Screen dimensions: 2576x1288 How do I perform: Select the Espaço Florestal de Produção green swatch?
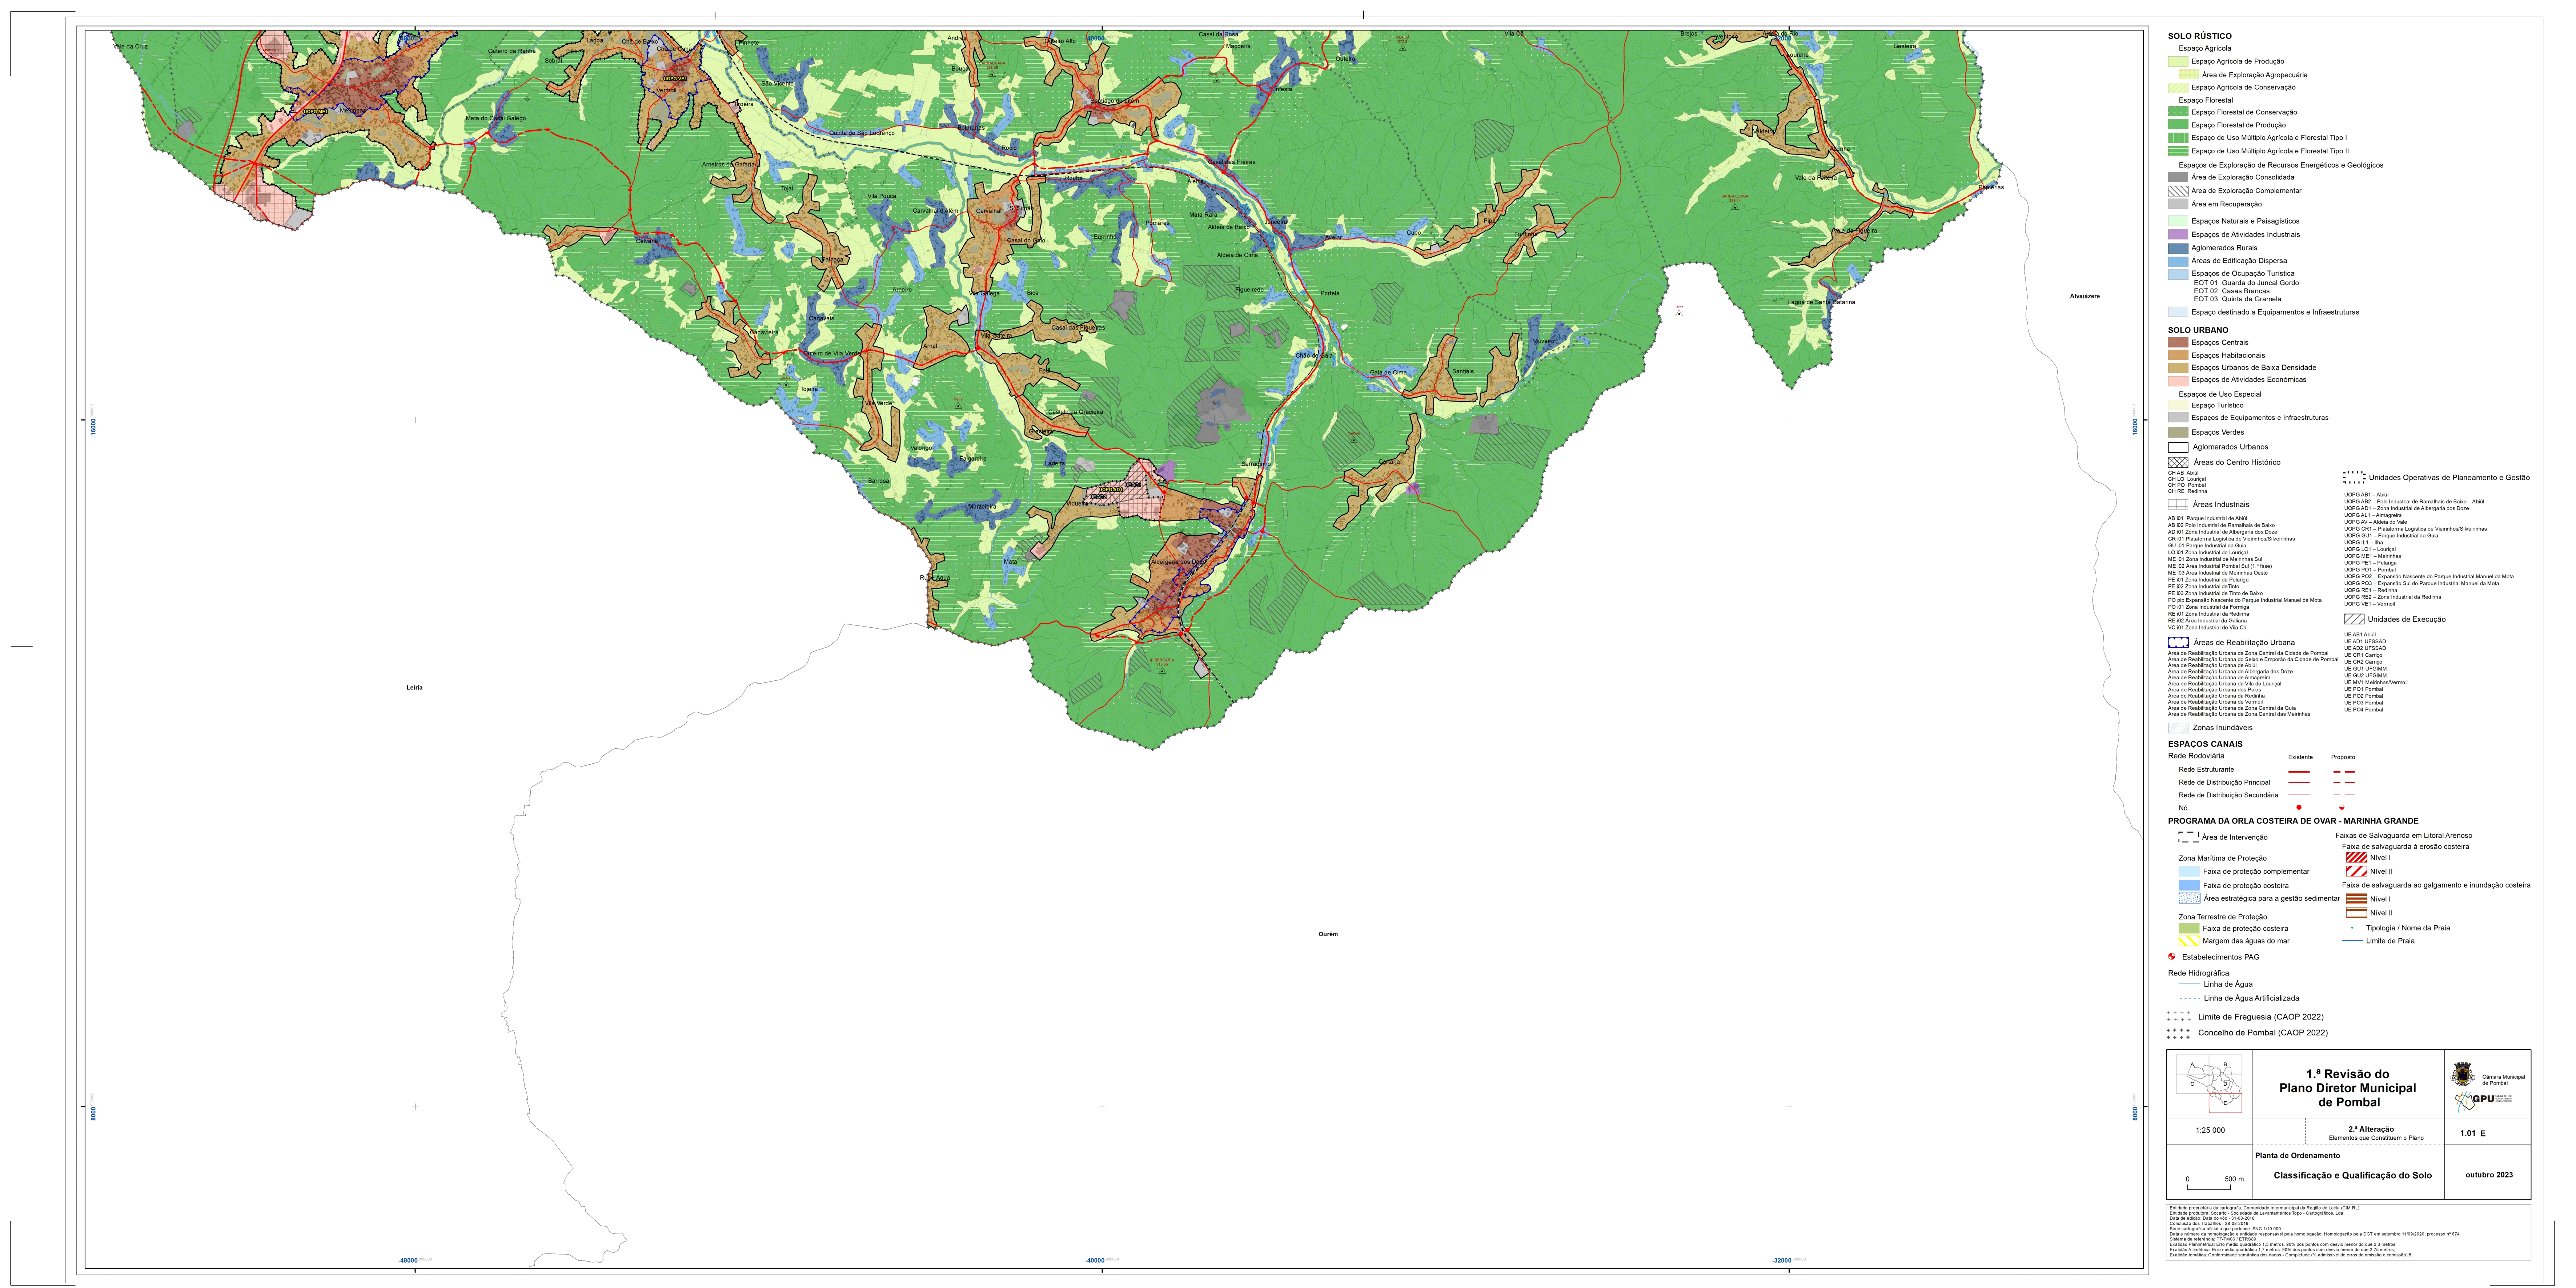coord(2178,125)
